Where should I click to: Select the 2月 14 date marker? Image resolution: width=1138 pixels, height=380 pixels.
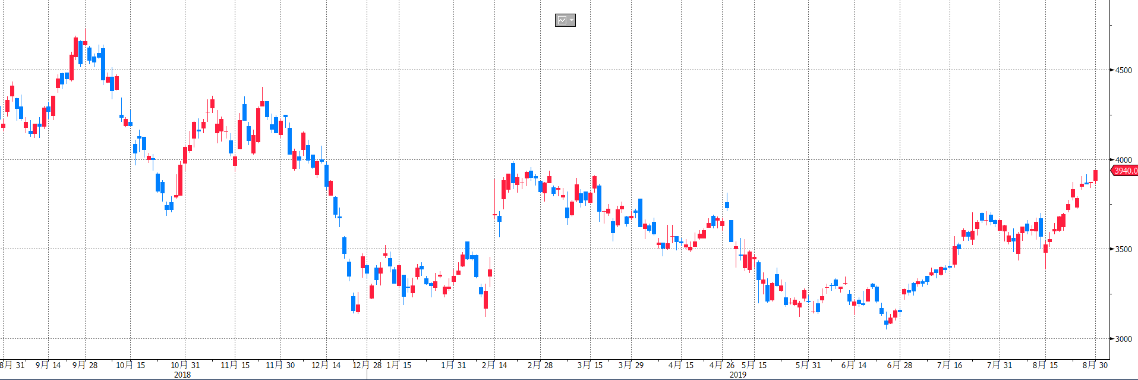(494, 365)
